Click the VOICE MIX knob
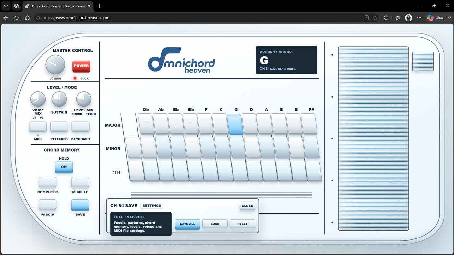 38,99
